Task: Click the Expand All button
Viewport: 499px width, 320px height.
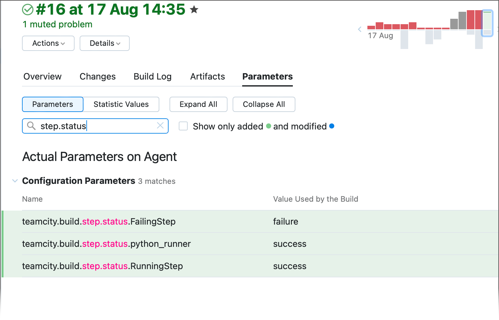Action: coord(198,104)
